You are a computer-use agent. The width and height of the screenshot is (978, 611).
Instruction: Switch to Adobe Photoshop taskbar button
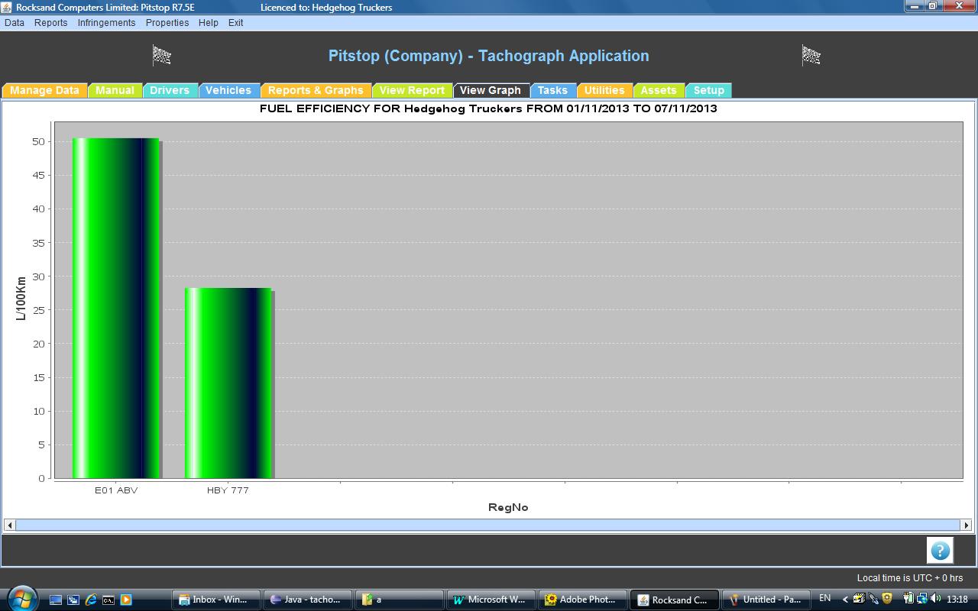[582, 600]
